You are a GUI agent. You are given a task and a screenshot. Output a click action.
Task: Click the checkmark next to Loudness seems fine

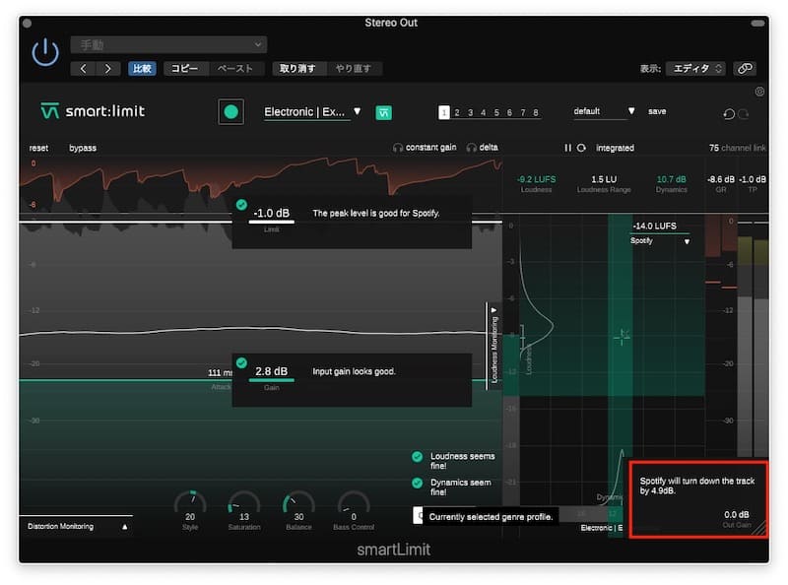pyautogui.click(x=417, y=457)
